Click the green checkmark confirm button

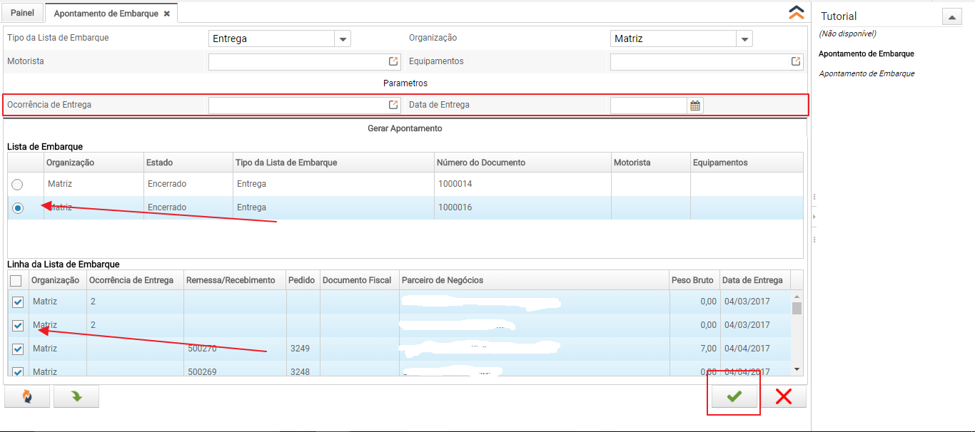pos(734,397)
